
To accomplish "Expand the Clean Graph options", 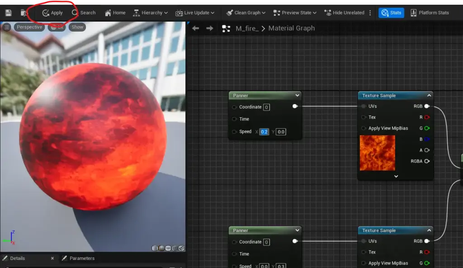I will (246, 13).
